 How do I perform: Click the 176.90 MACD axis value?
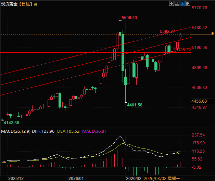[x=198, y=143]
